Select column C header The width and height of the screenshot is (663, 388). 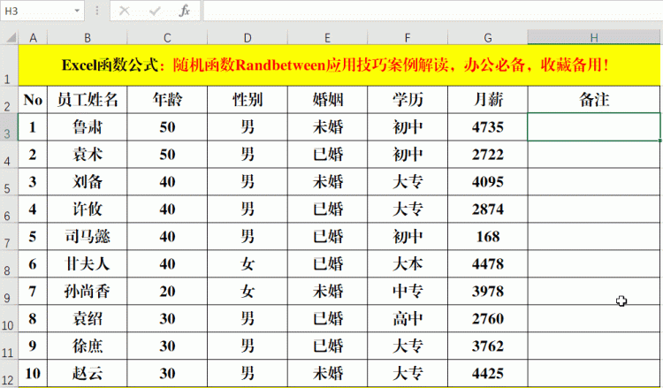(167, 38)
